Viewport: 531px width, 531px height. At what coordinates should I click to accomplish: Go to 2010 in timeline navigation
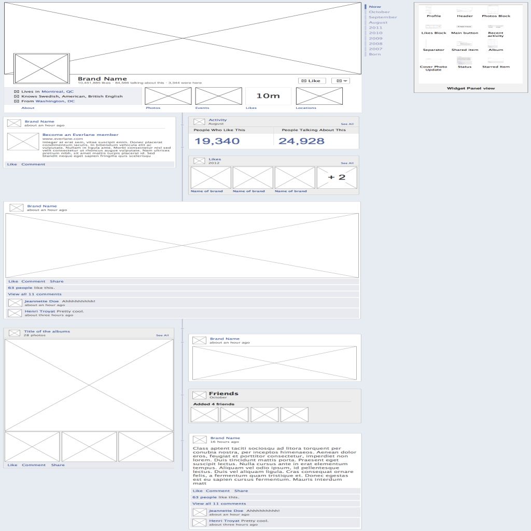point(375,33)
